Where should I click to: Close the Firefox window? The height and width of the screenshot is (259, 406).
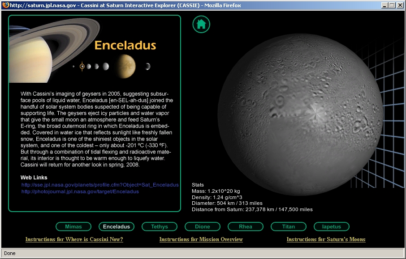pyautogui.click(x=400, y=5)
